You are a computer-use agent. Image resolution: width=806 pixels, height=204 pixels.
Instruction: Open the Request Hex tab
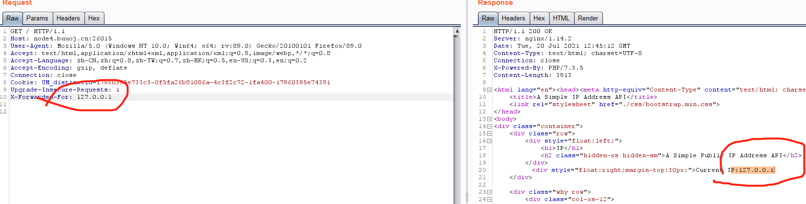94,19
